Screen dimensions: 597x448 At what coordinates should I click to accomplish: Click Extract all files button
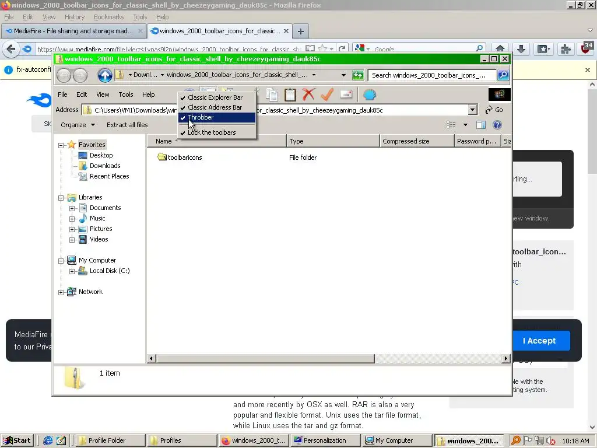127,125
